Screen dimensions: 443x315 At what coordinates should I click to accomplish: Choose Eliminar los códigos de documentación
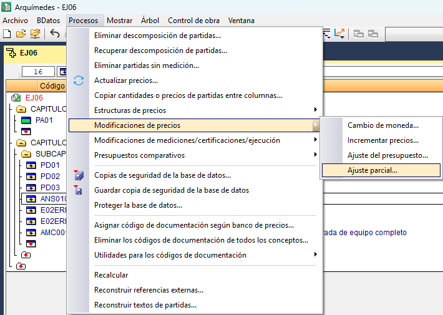coord(195,240)
